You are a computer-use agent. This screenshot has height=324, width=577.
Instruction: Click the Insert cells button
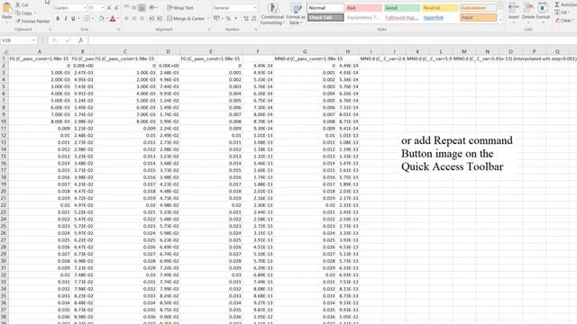pyautogui.click(x=514, y=12)
